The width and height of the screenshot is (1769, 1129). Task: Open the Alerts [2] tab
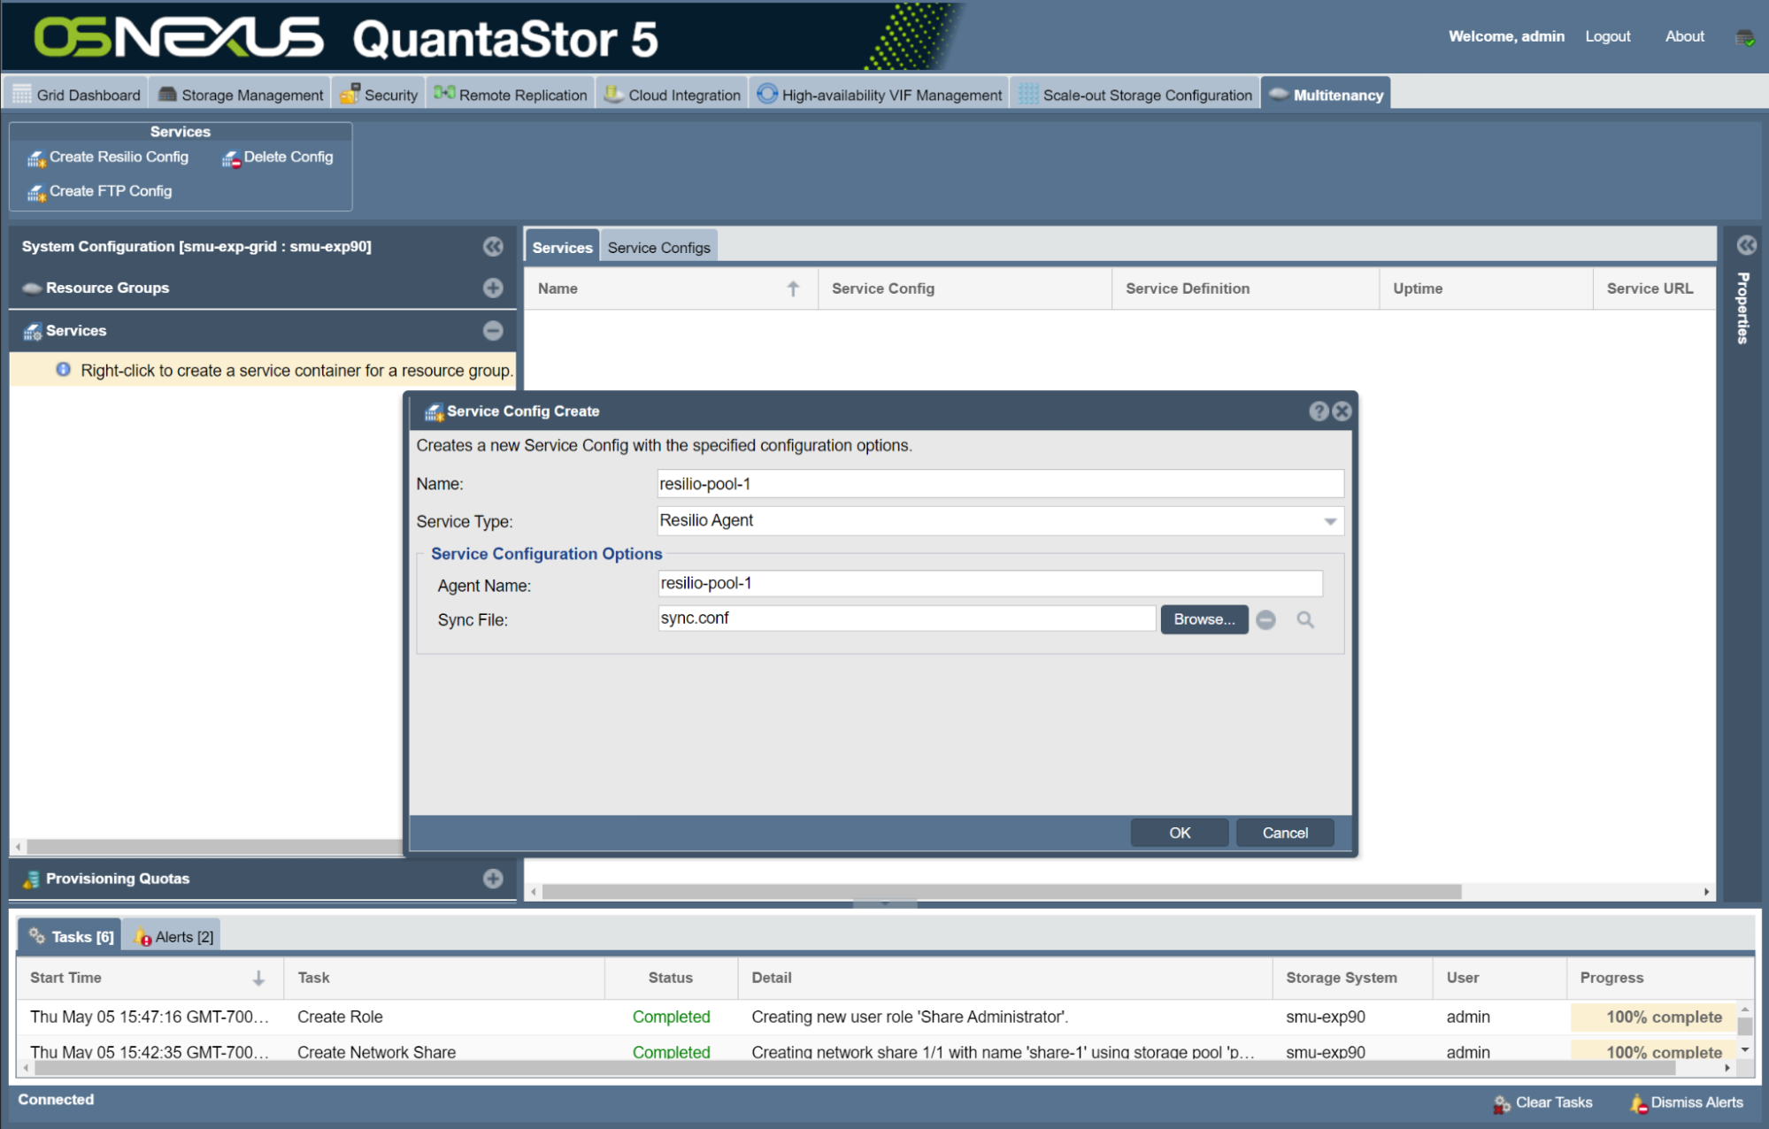point(174,936)
